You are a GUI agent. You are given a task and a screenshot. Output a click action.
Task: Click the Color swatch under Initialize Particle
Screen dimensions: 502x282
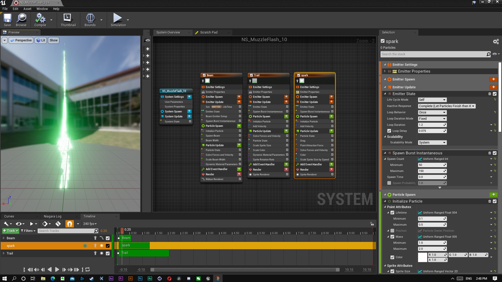(423, 257)
